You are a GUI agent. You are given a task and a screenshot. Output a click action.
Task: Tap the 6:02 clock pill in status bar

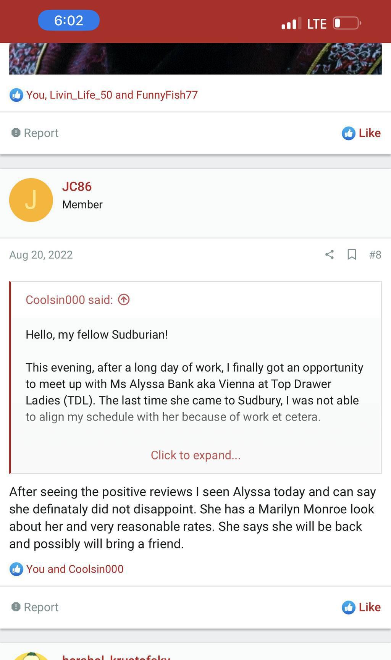click(x=69, y=20)
